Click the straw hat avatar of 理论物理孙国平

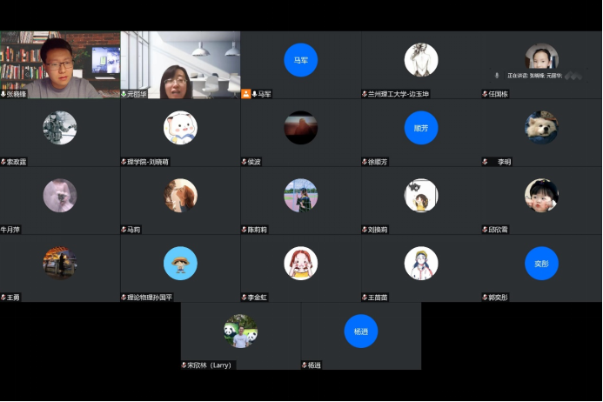pos(180,264)
